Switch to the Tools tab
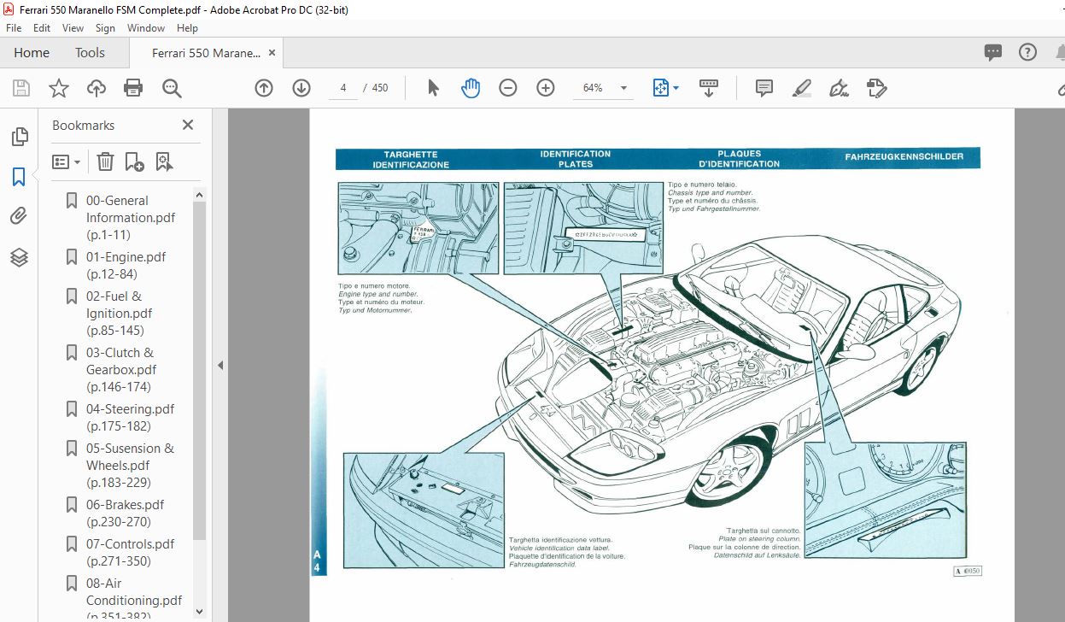Image resolution: width=1065 pixels, height=622 pixels. pyautogui.click(x=90, y=53)
